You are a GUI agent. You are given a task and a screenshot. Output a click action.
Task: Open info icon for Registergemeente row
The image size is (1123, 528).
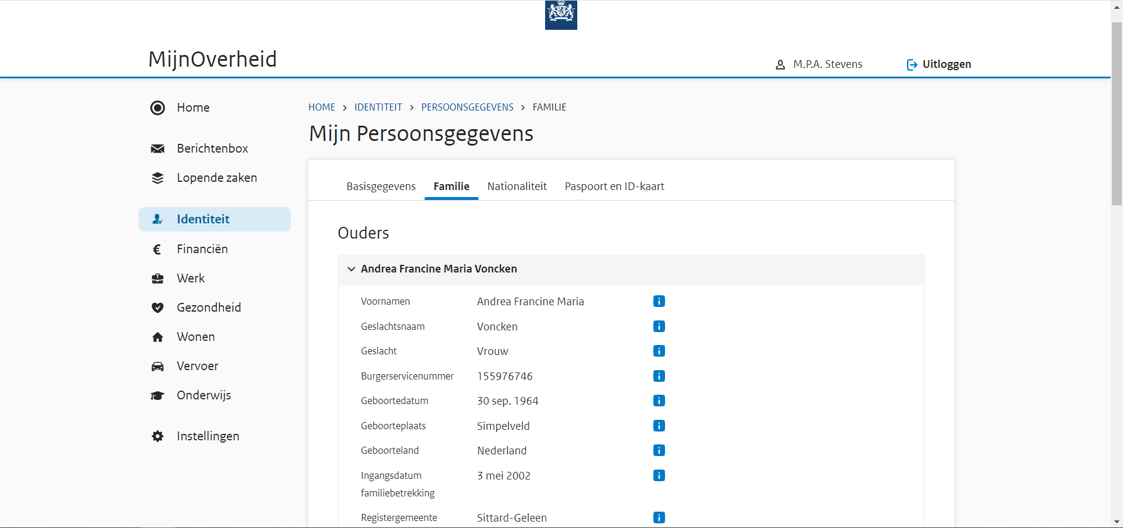(x=659, y=517)
